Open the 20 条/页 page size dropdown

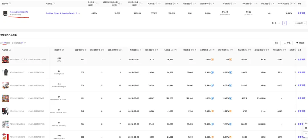[x=300, y=23]
